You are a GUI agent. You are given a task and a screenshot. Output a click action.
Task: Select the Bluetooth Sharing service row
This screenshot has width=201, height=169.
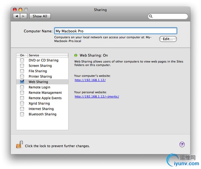tap(42, 114)
